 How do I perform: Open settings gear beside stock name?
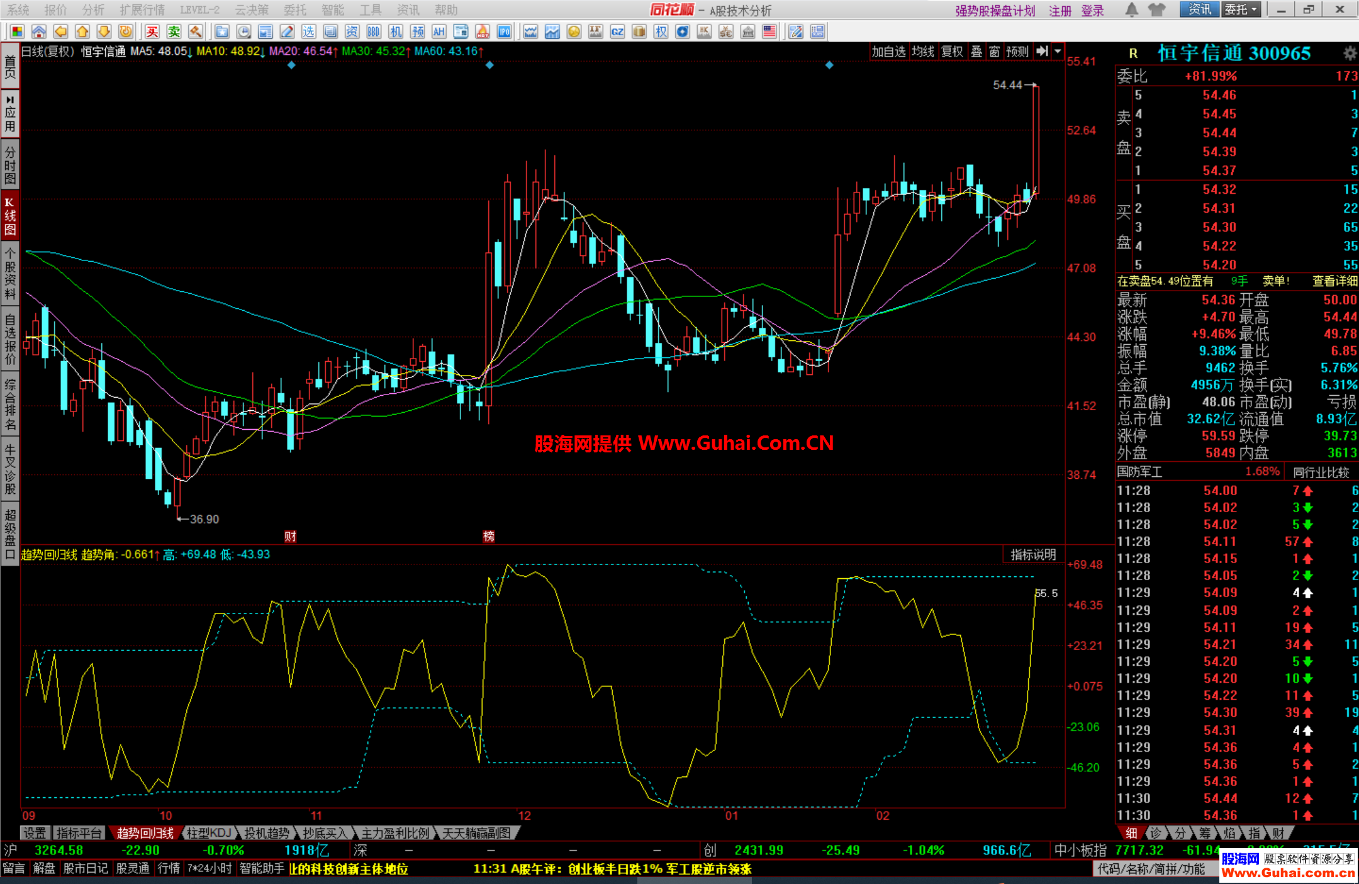[x=1350, y=53]
